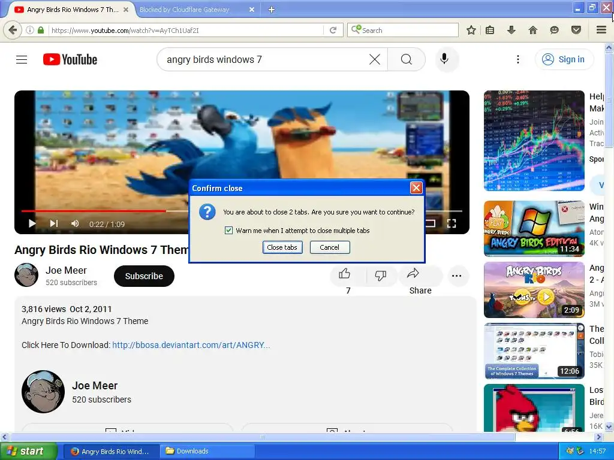
Task: Enter full screen mode
Action: (x=452, y=224)
